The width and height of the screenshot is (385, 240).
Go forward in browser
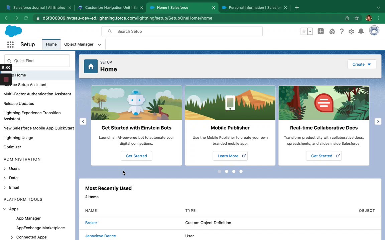16,18
